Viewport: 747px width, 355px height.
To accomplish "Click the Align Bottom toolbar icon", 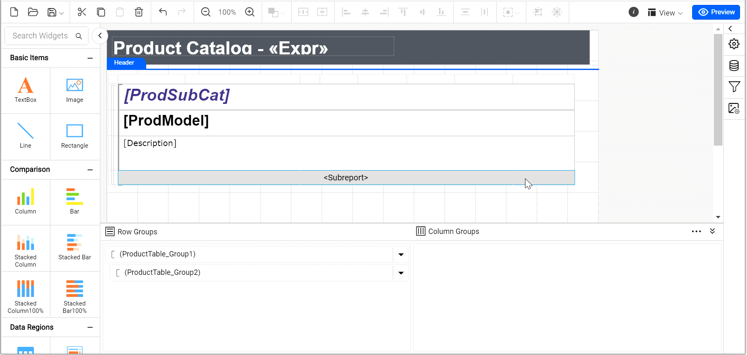I will [441, 12].
